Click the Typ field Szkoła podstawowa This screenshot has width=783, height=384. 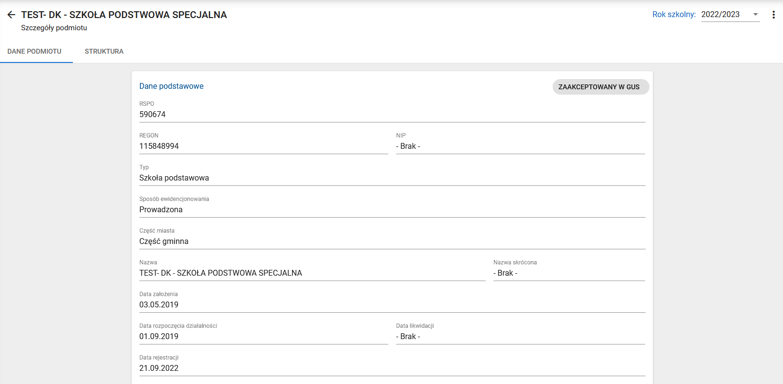pyautogui.click(x=174, y=178)
